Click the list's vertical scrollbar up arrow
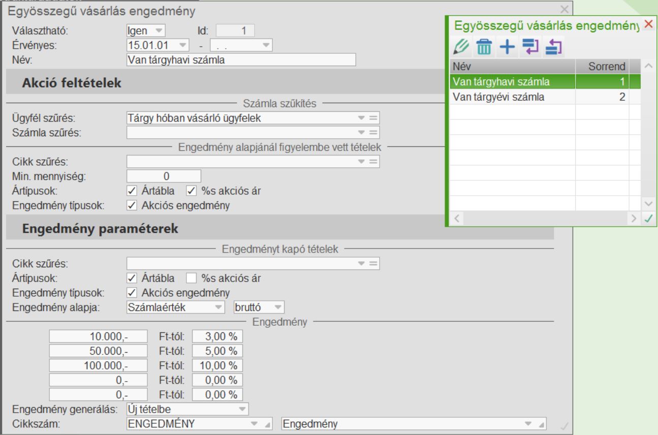 [648, 67]
